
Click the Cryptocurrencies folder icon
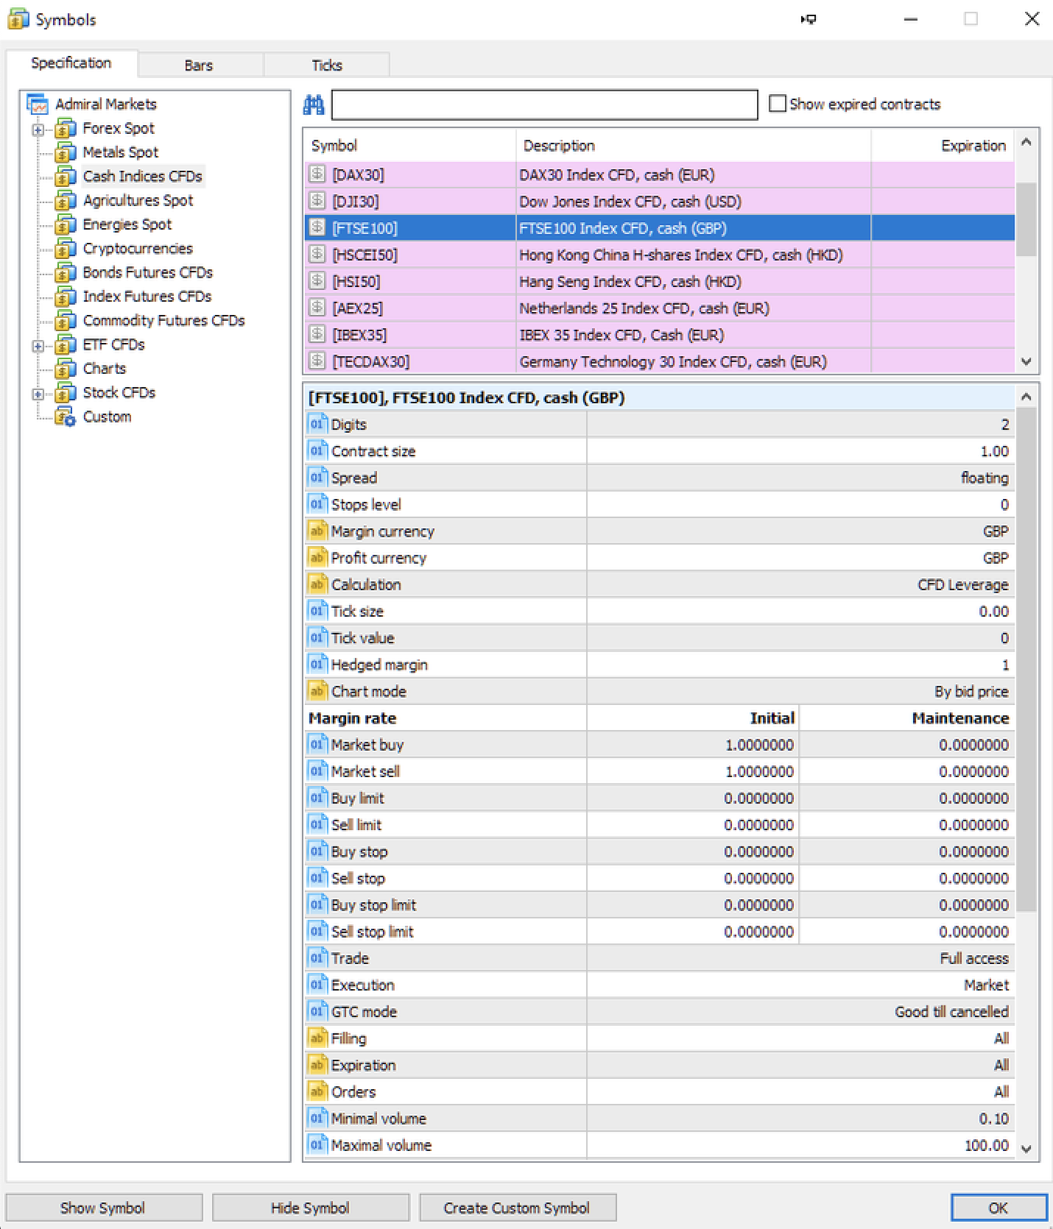66,249
